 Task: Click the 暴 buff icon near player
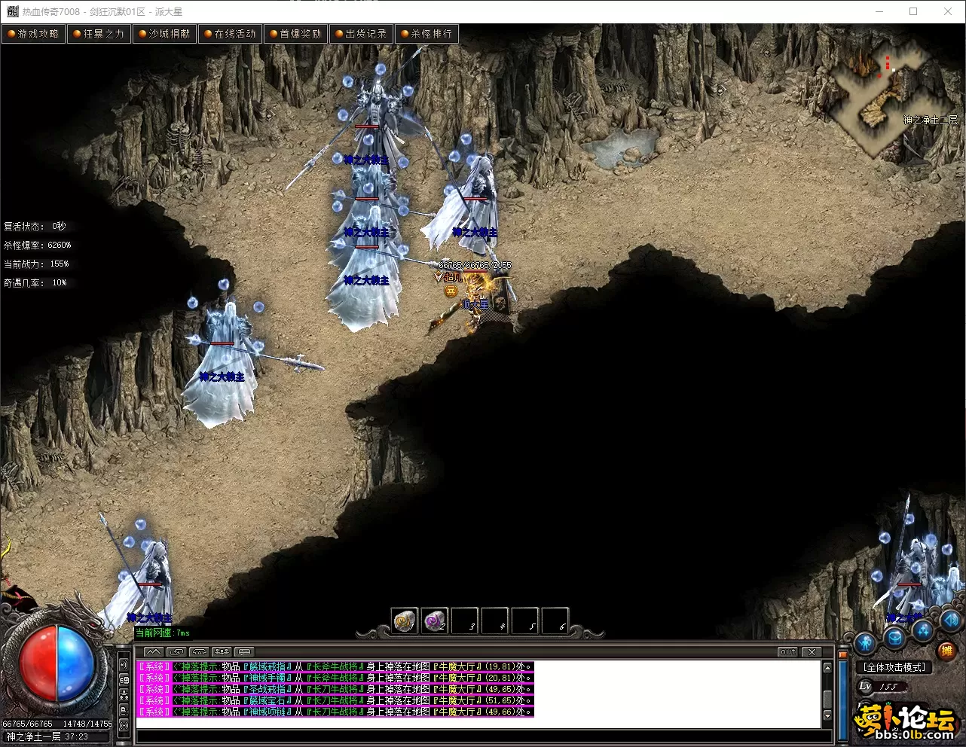coord(451,291)
